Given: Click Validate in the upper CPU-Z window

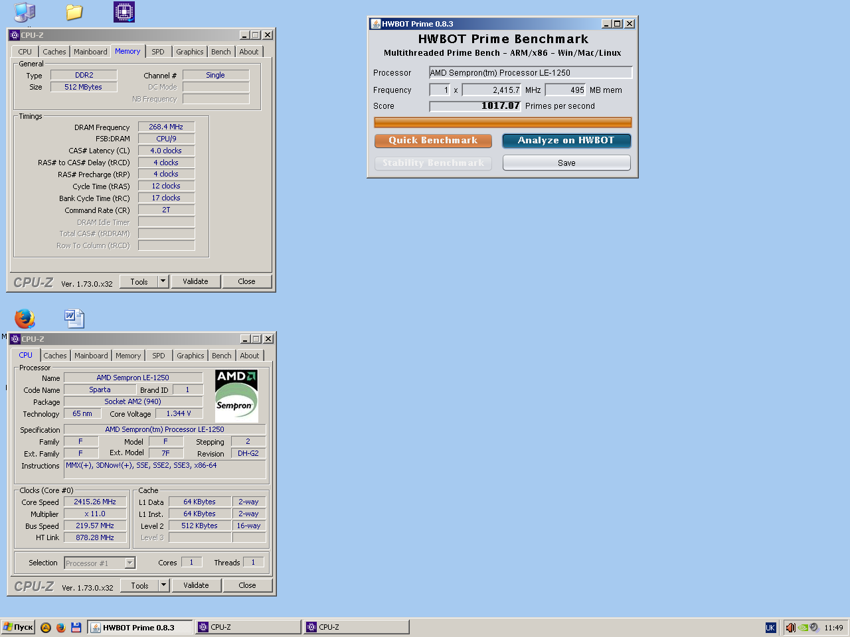Looking at the screenshot, I should (x=195, y=281).
